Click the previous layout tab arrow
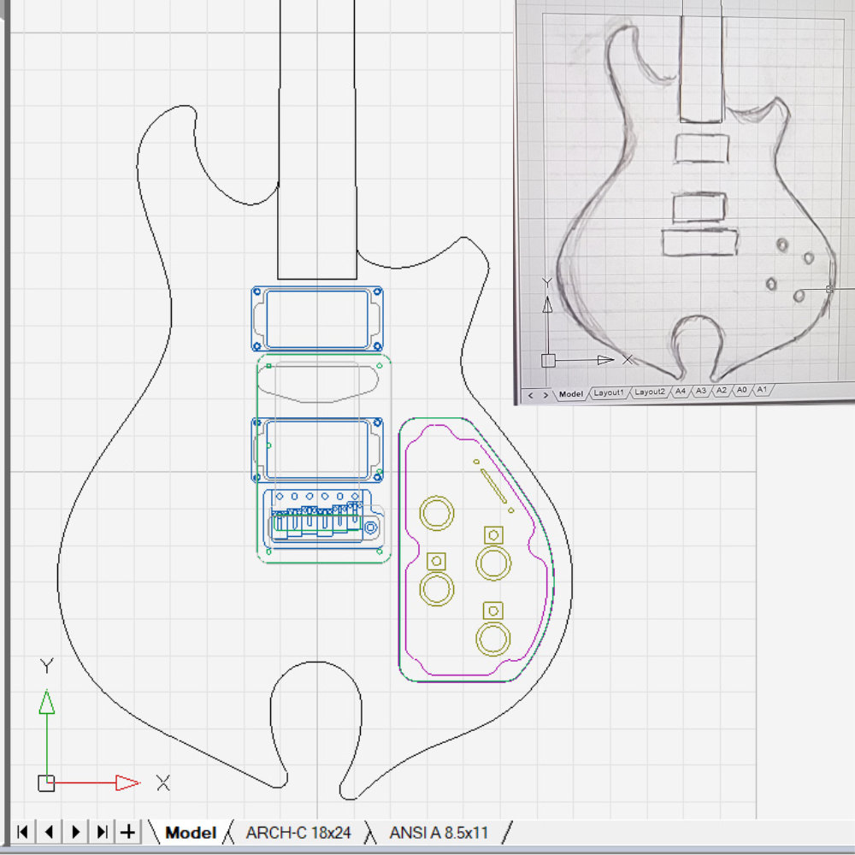This screenshot has height=855, width=855. (x=49, y=831)
